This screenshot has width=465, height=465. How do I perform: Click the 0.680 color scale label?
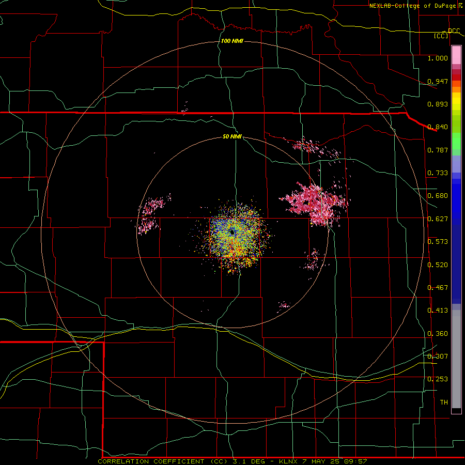(x=438, y=196)
